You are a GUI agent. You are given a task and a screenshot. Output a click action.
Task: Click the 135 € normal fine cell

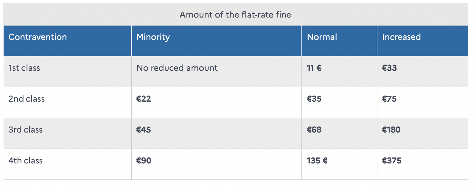[x=317, y=160]
